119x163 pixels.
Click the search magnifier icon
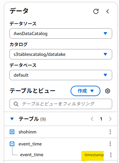(16, 104)
